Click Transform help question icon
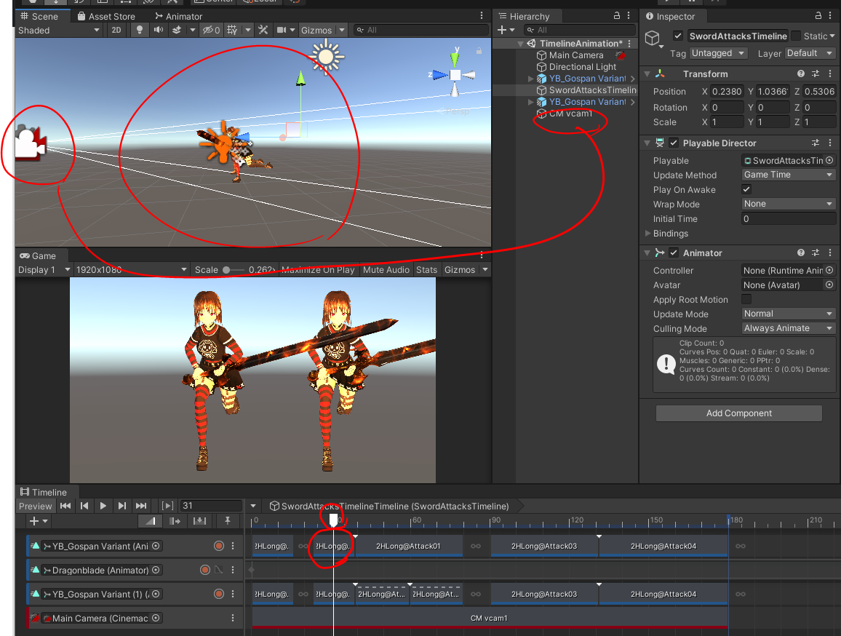Viewport: 841px width, 636px height. click(x=801, y=73)
